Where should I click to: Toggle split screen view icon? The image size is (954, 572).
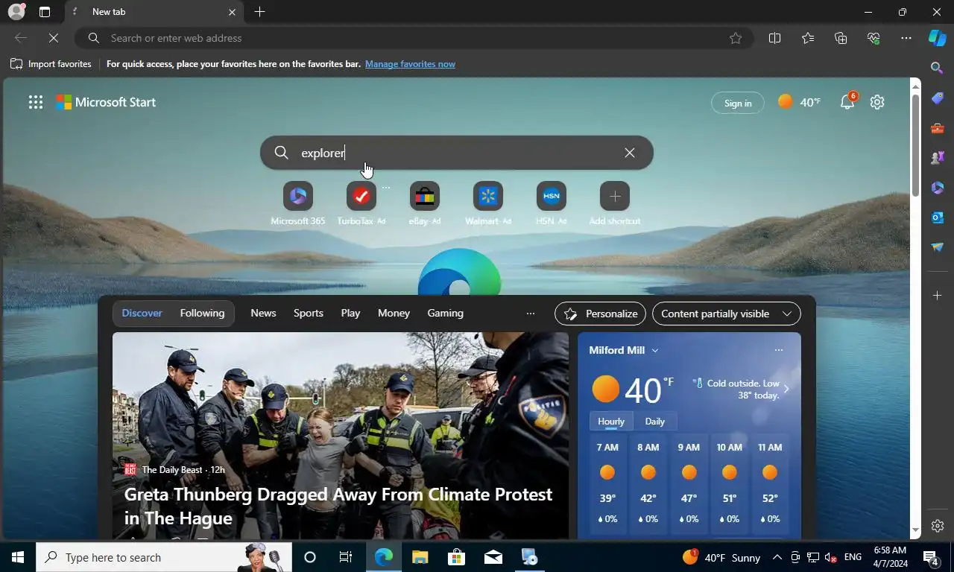(774, 38)
